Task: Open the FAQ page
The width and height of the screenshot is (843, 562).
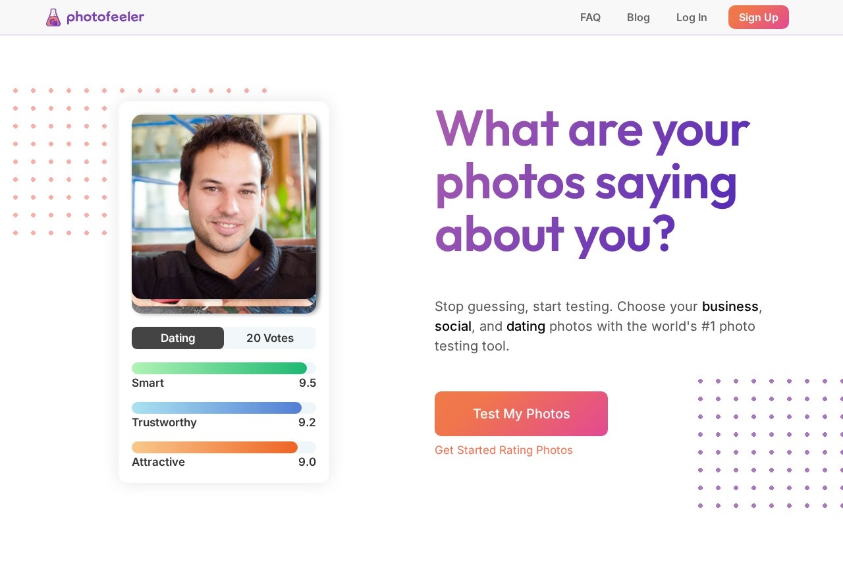Action: pyautogui.click(x=590, y=18)
